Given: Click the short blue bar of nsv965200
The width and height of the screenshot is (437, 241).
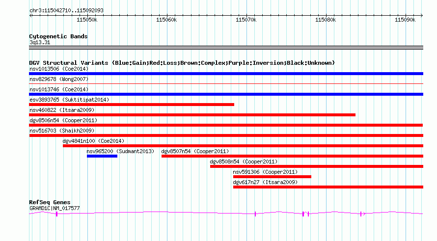Looking at the screenshot, I should (102, 156).
